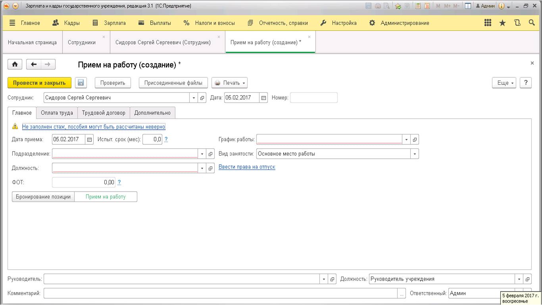542x305 pixels.
Task: Open calendar picker for Дата приема
Action: [89, 140]
